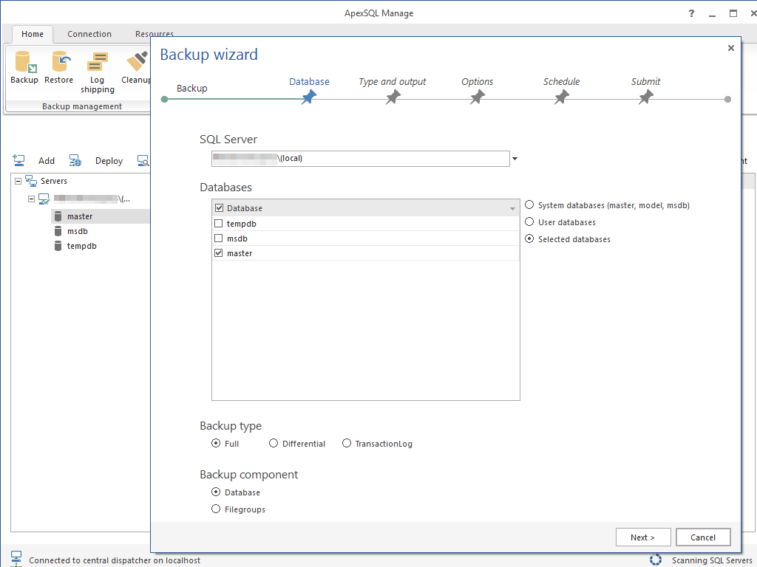Check the tempdb database checkbox
The height and width of the screenshot is (567, 757).
[219, 224]
